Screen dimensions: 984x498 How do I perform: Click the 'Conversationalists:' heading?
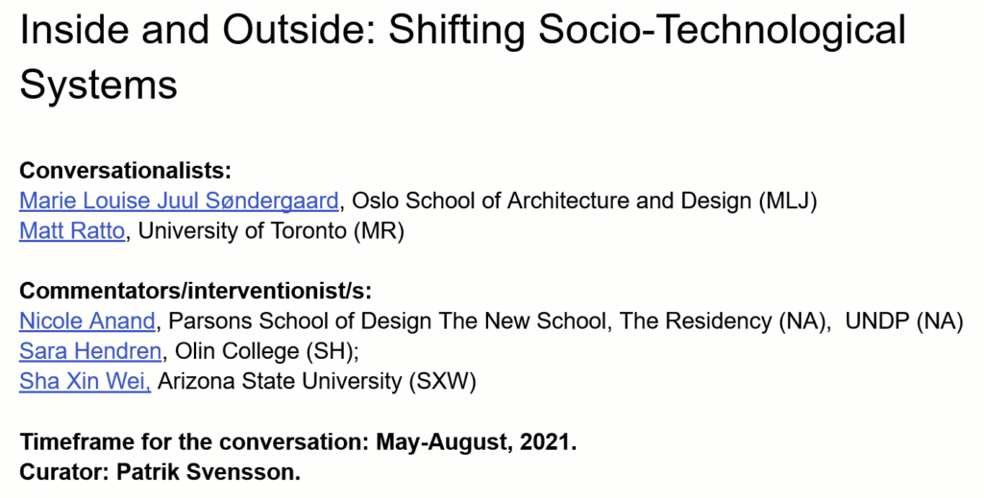[126, 171]
